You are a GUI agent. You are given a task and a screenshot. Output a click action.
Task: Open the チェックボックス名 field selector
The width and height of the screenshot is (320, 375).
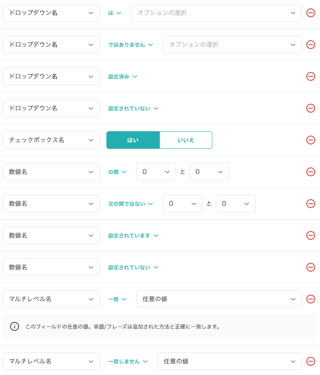coord(51,140)
